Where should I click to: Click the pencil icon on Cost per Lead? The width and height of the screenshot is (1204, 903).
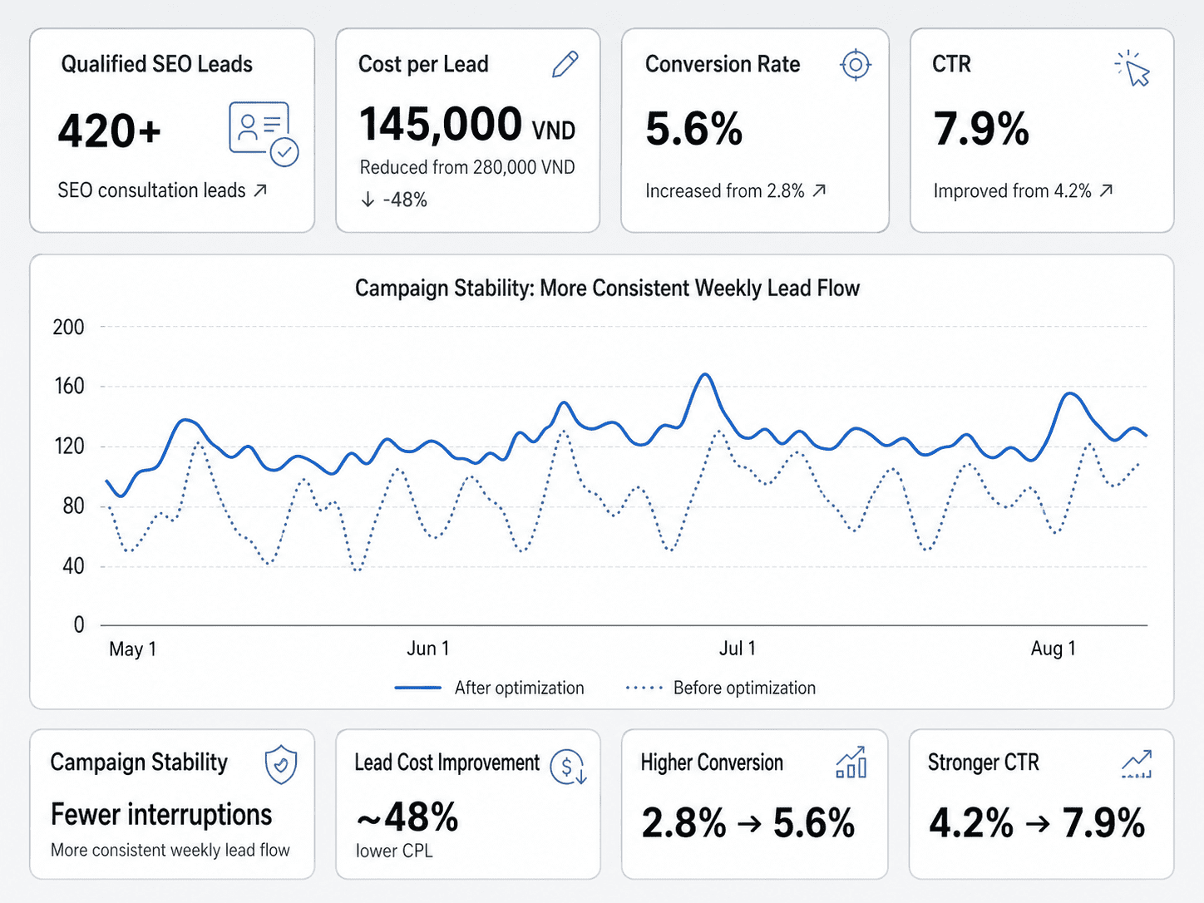565,64
